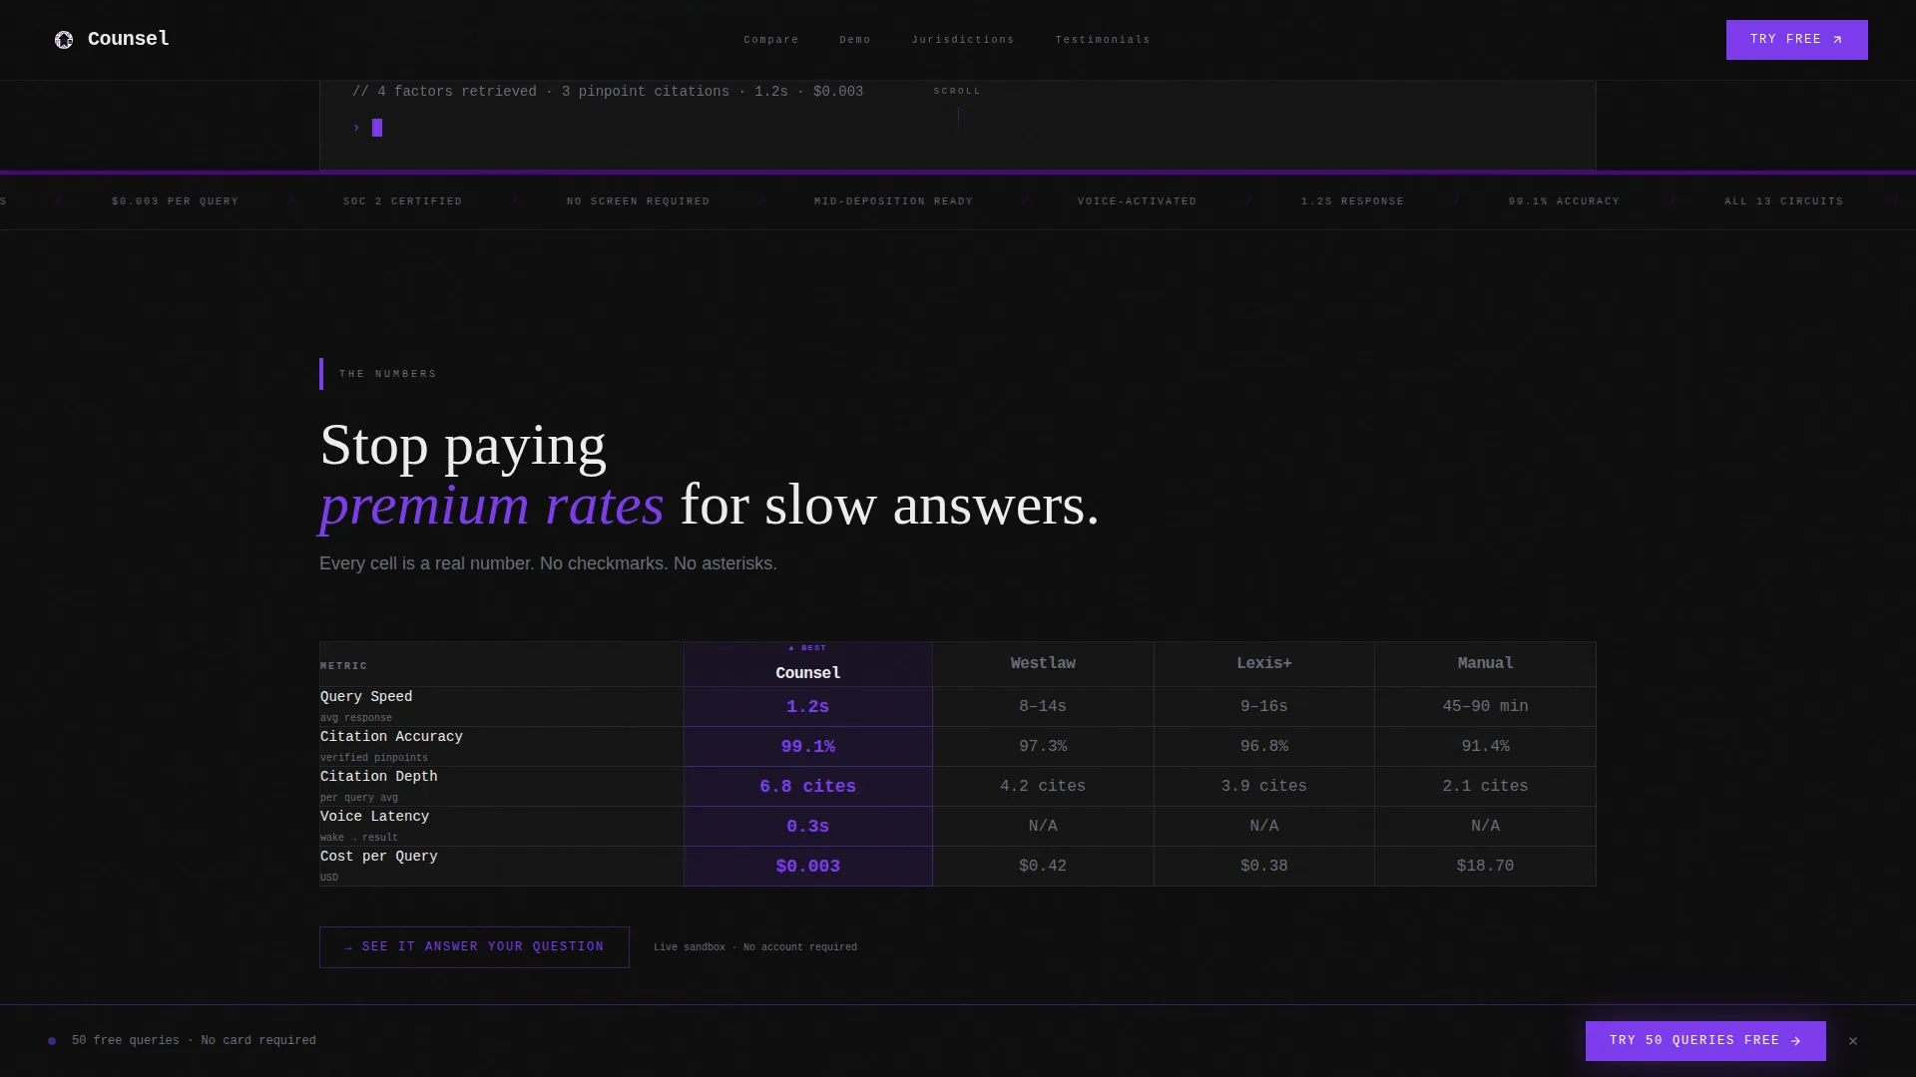Select the Jurisdictions nav item
This screenshot has width=1916, height=1077.
(x=963, y=40)
